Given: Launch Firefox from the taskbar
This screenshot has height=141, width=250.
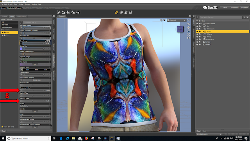Looking at the screenshot, I should tap(86, 138).
